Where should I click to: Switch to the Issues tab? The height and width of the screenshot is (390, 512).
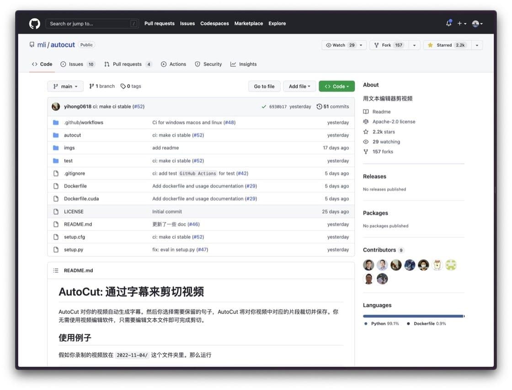pyautogui.click(x=76, y=64)
